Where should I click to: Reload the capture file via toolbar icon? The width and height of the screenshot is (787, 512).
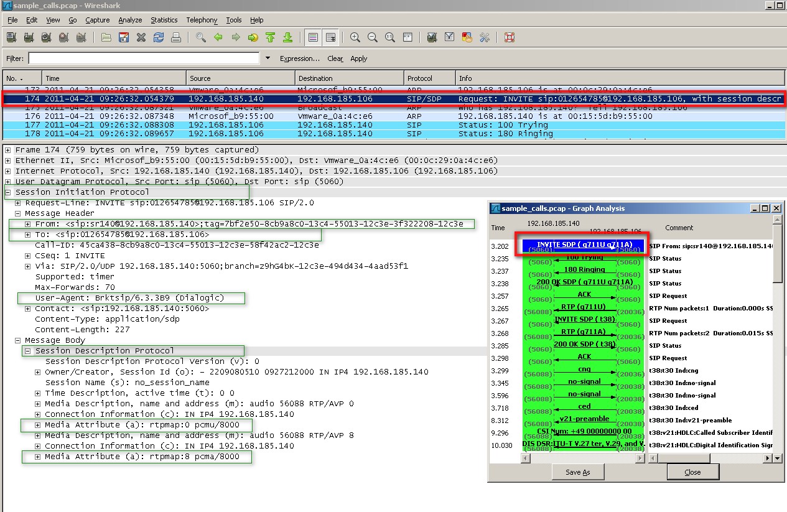click(159, 38)
